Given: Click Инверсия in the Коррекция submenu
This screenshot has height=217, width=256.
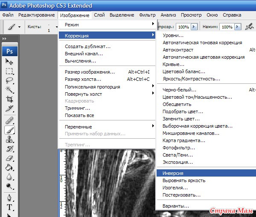Looking at the screenshot, I should [172, 173].
